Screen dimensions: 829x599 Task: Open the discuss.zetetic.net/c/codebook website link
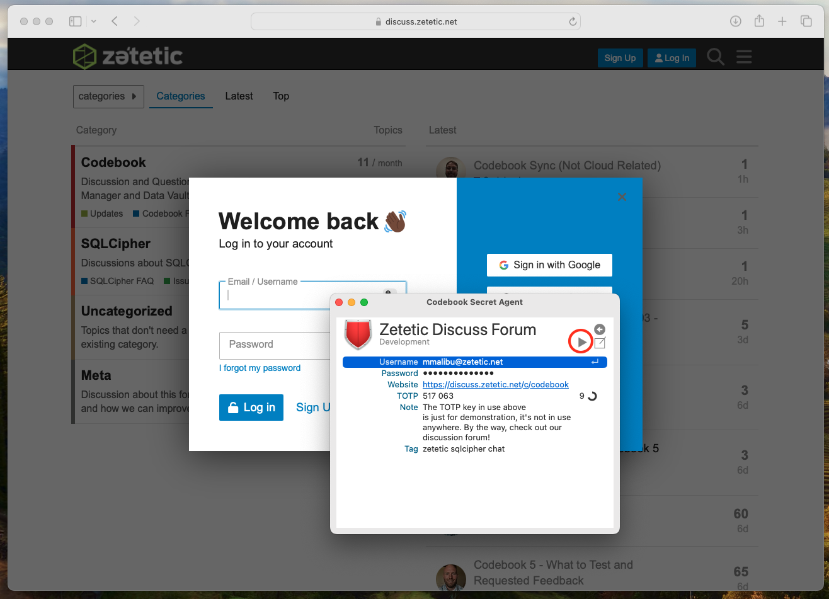496,385
